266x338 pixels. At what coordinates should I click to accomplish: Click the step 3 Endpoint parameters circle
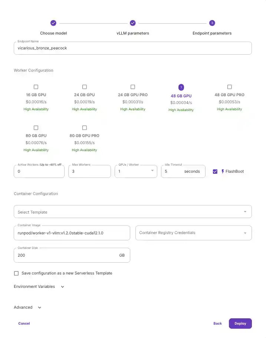pos(212,23)
